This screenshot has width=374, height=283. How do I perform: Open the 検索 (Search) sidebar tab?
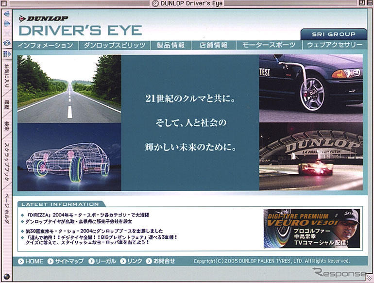[x=7, y=126]
